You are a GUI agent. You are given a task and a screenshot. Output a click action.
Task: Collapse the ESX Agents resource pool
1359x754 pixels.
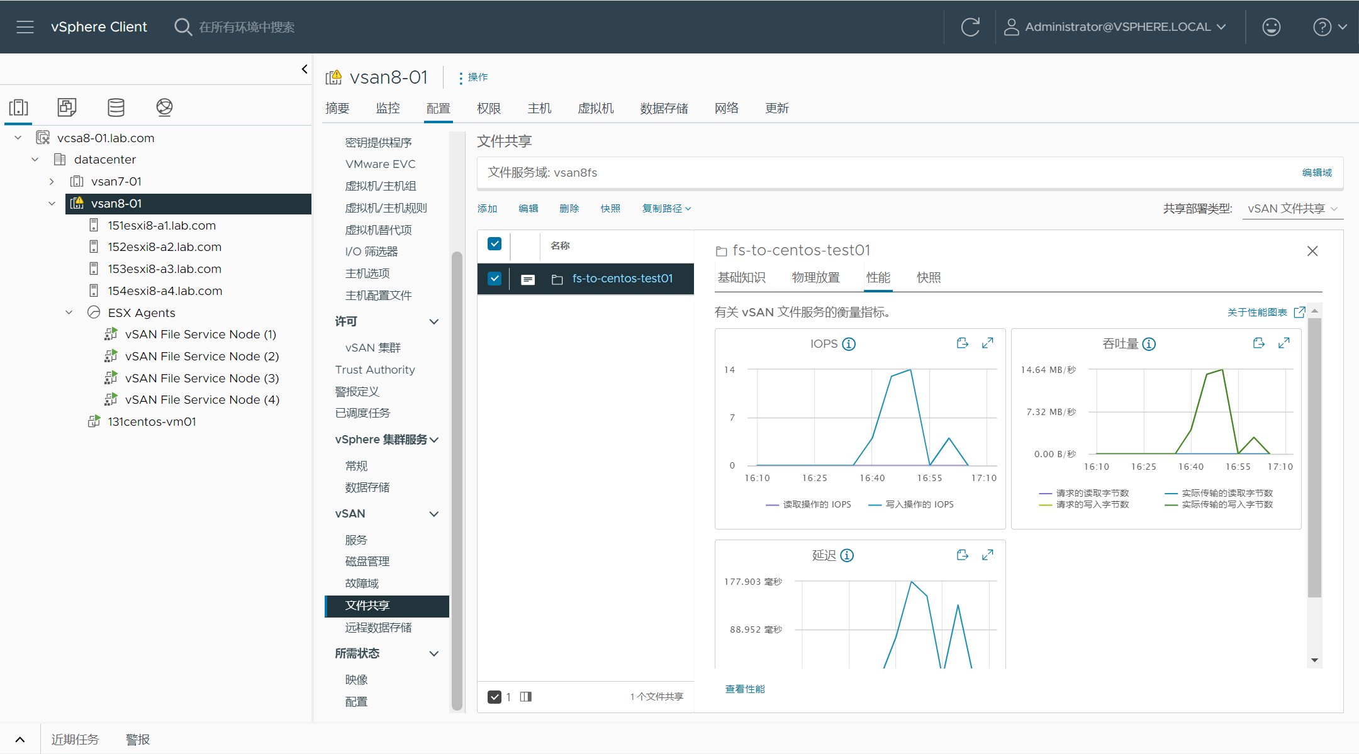pos(69,313)
